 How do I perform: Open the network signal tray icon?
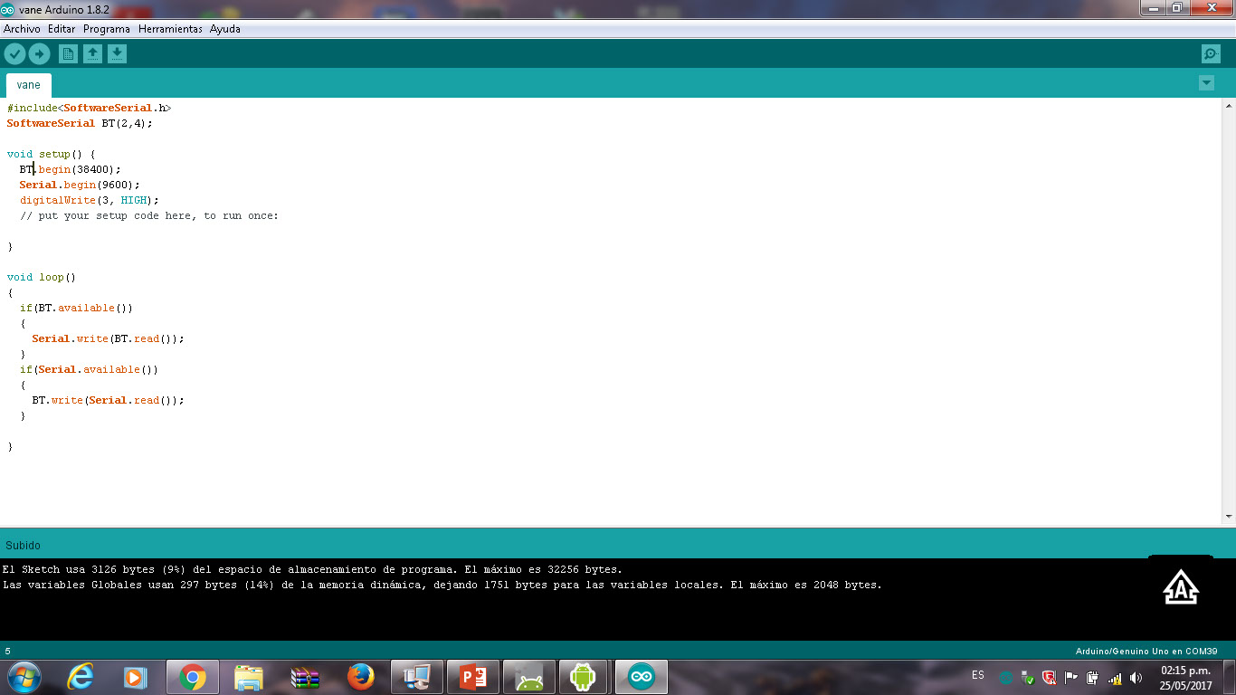point(1115,678)
